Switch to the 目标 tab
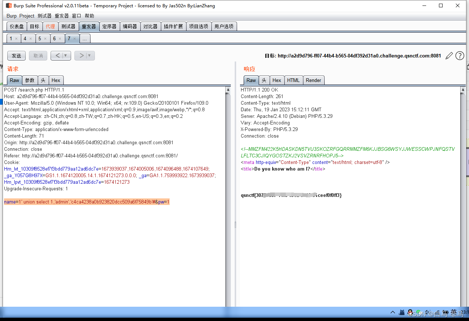Viewport: 469px width, 321px height. pyautogui.click(x=34, y=26)
